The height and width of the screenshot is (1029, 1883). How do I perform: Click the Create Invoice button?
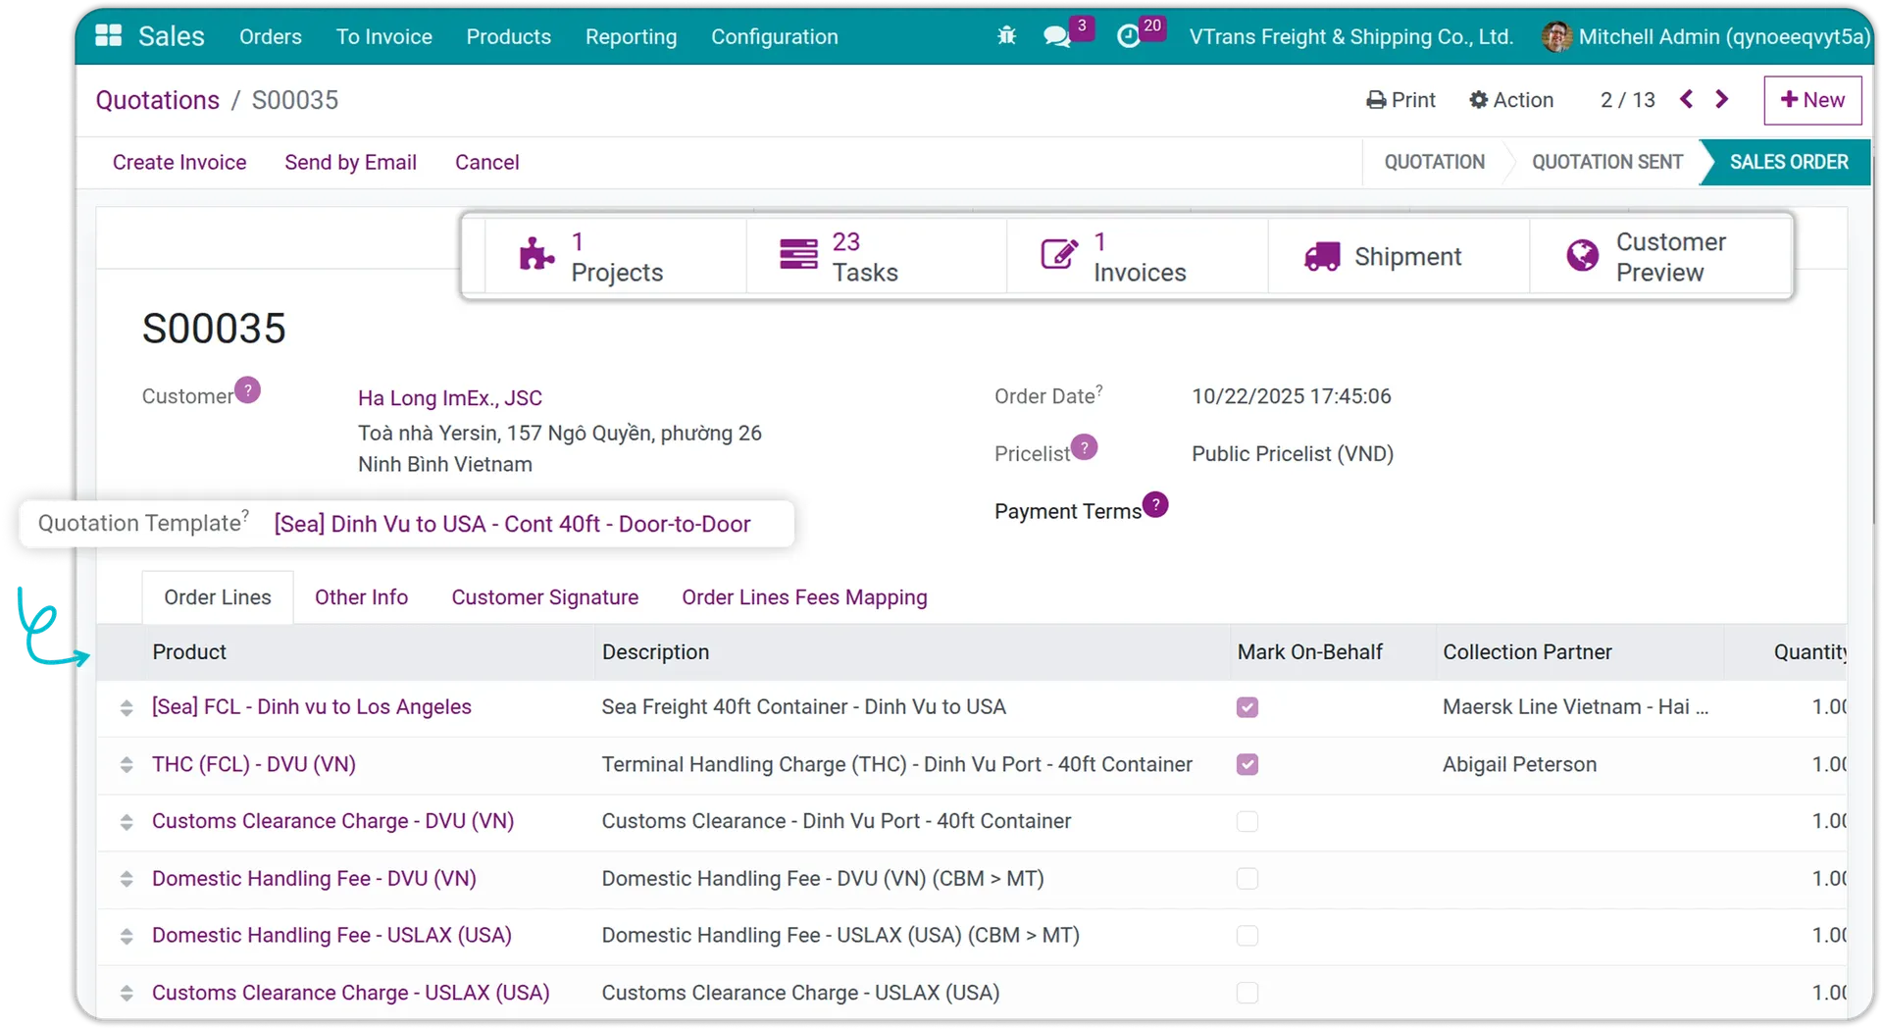click(179, 162)
